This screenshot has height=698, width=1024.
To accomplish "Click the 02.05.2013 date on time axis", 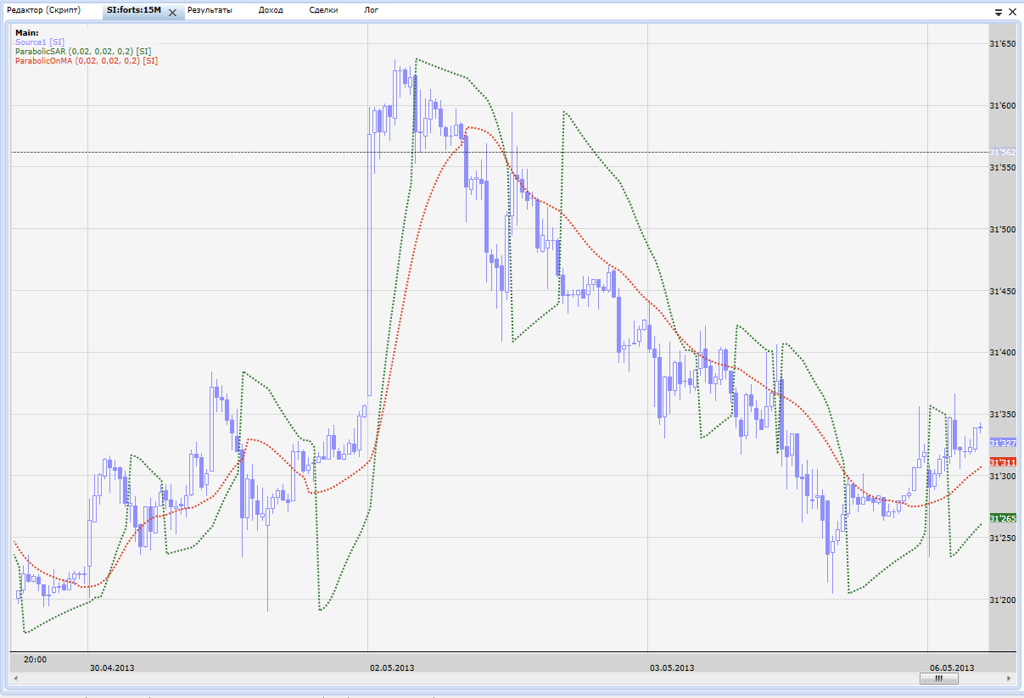I will point(392,667).
